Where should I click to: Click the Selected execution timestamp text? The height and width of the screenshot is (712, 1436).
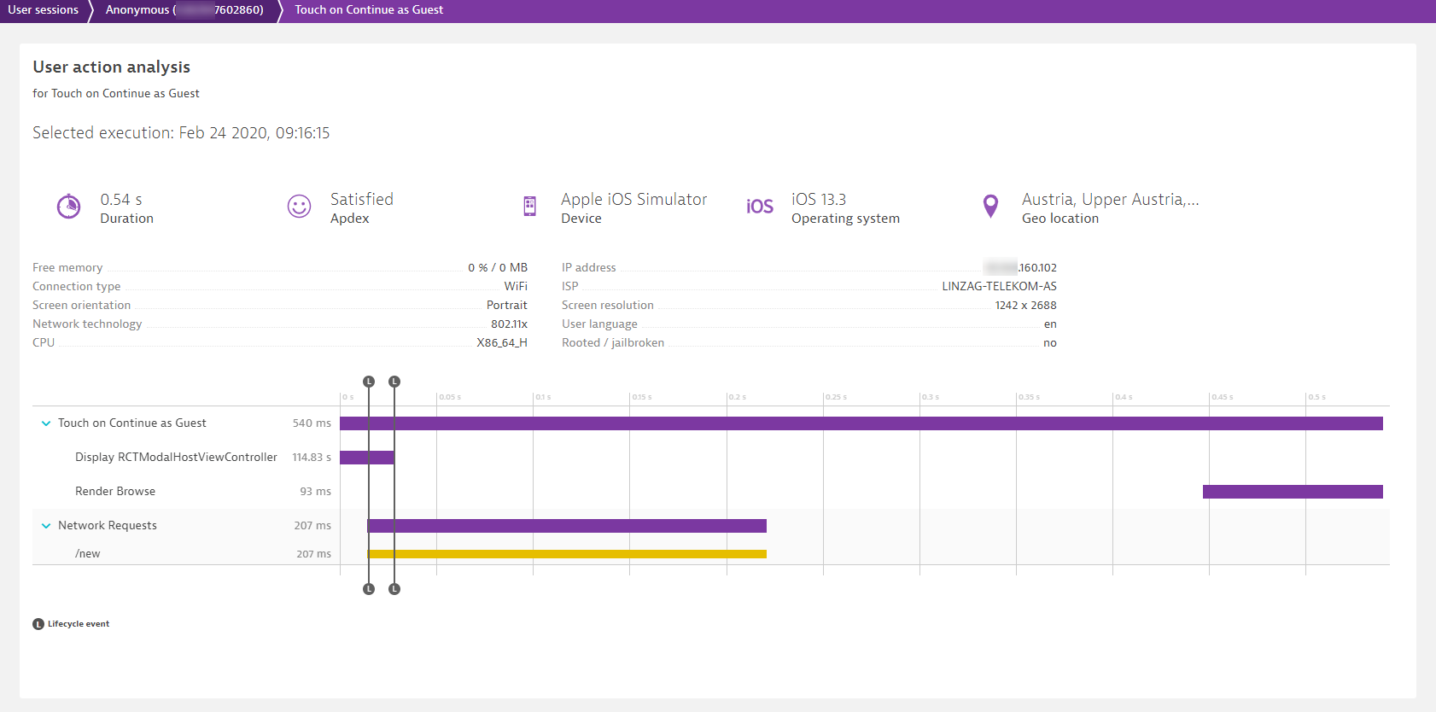click(x=181, y=133)
